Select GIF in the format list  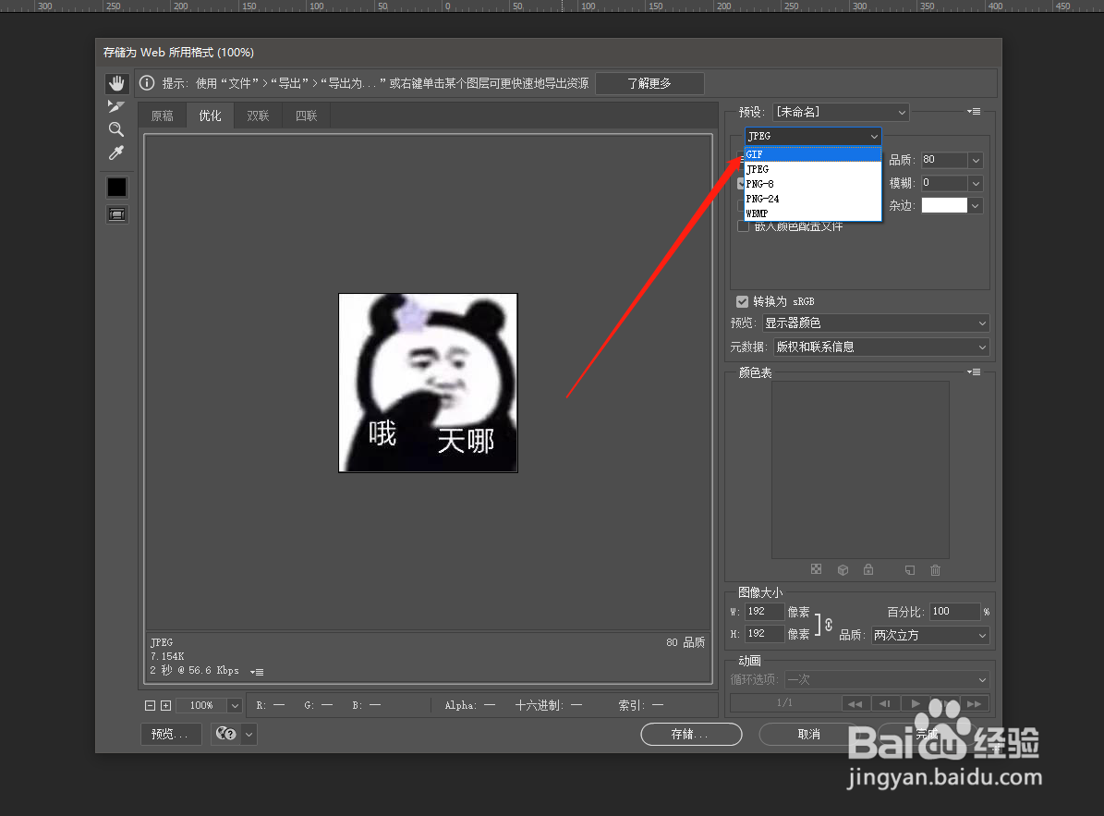pyautogui.click(x=813, y=154)
